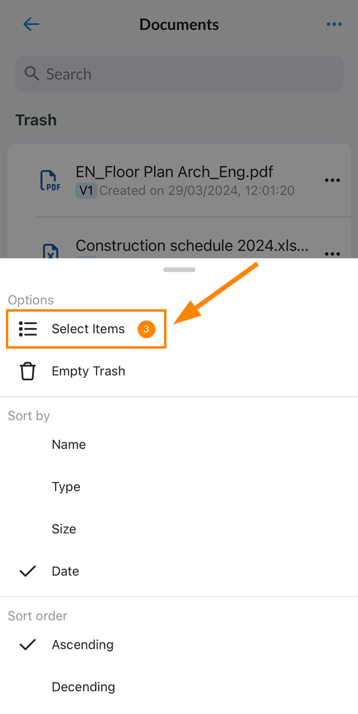The image size is (358, 714).
Task: Open options for Construction schedule 2024 file
Action: pos(332,253)
